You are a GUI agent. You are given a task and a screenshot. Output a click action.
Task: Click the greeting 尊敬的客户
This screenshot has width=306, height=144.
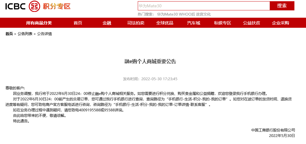point(15,88)
